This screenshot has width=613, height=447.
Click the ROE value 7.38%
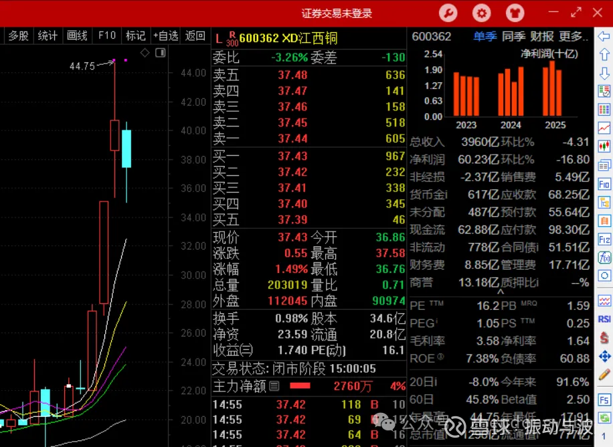482,358
